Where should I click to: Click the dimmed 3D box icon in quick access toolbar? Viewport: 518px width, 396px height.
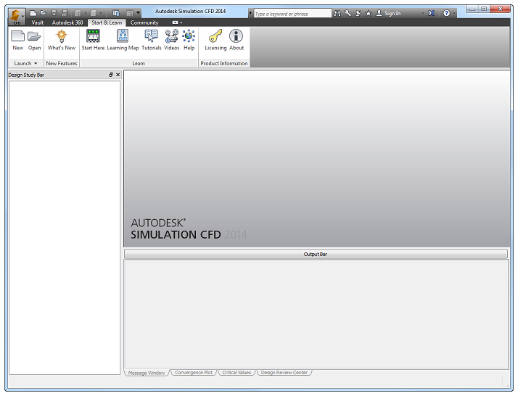coord(94,13)
